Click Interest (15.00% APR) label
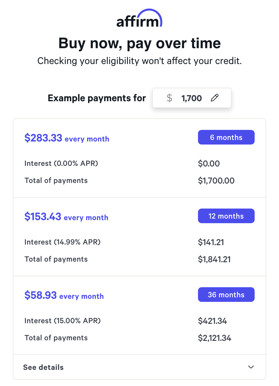The height and width of the screenshot is (386, 279). pos(62,321)
